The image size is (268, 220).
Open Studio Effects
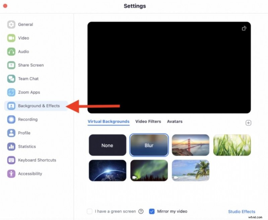242,212
